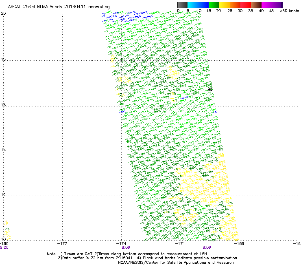Select the orange 25–30 knot color segment
Screen dimensions: 301x265
coord(235,5)
